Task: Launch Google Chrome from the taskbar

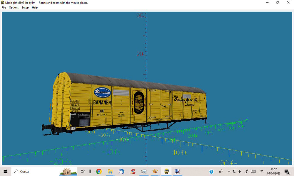Action: point(99,171)
